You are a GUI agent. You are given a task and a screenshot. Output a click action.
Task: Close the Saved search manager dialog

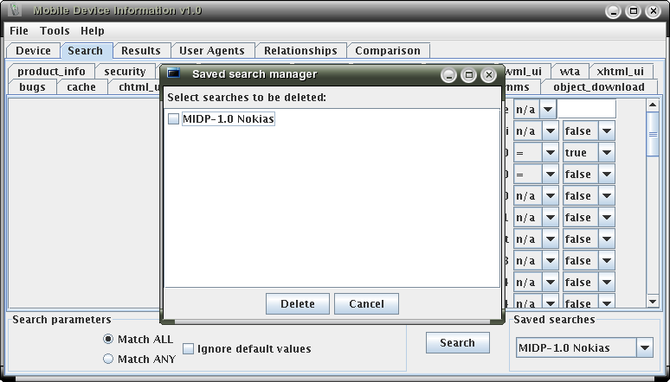[x=489, y=75]
